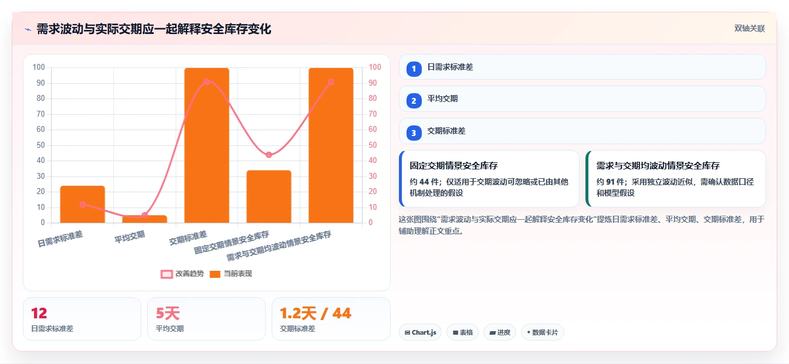Click the Chart.js tag

tap(420, 332)
